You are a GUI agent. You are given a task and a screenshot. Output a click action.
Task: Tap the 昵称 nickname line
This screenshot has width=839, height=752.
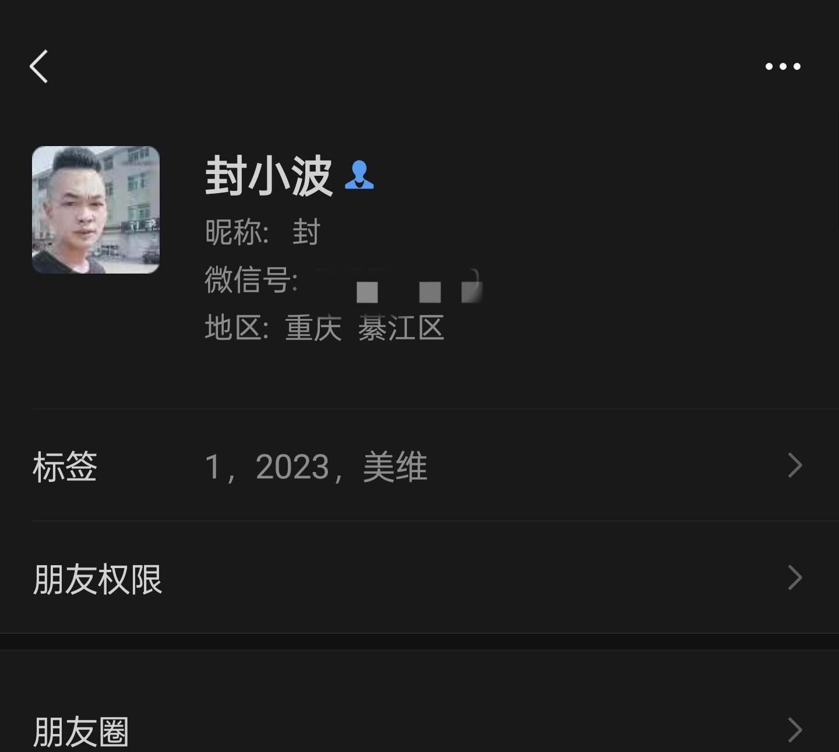[x=263, y=232]
